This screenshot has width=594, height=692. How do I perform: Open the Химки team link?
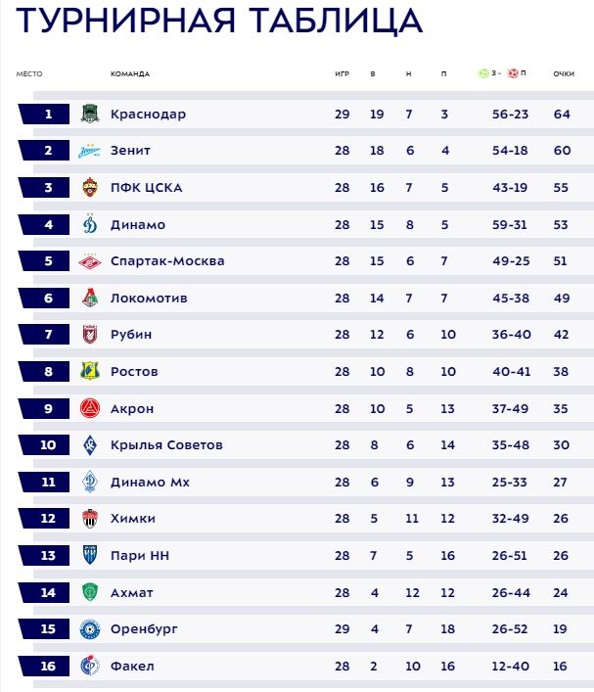tap(133, 519)
